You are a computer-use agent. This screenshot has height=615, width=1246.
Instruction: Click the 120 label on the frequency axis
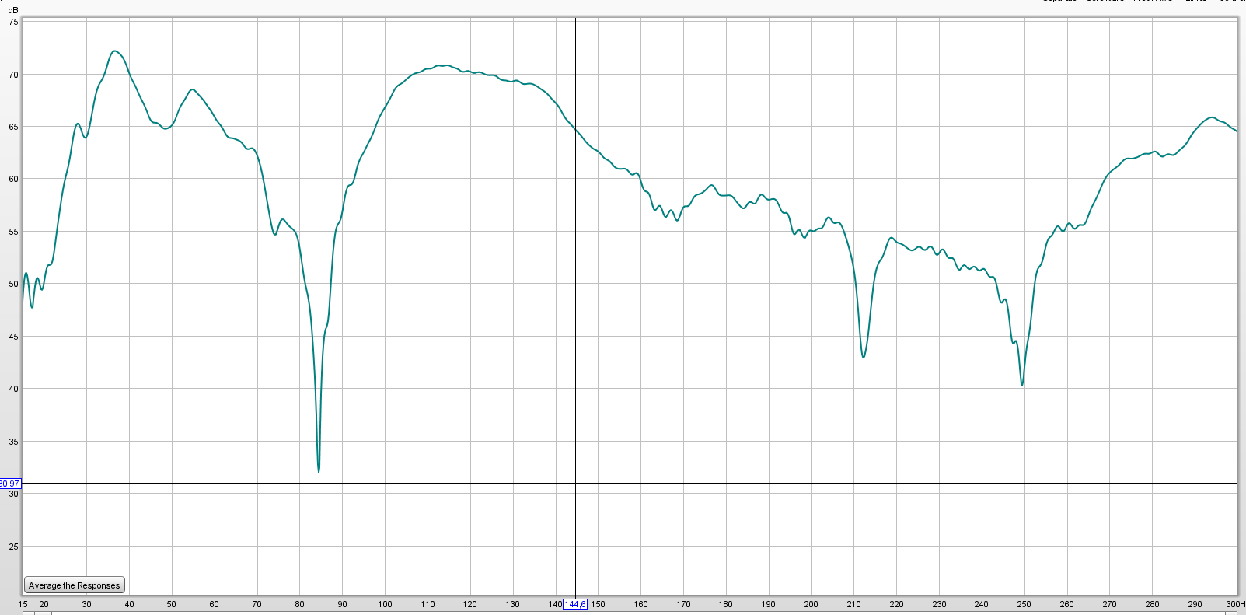tap(469, 604)
